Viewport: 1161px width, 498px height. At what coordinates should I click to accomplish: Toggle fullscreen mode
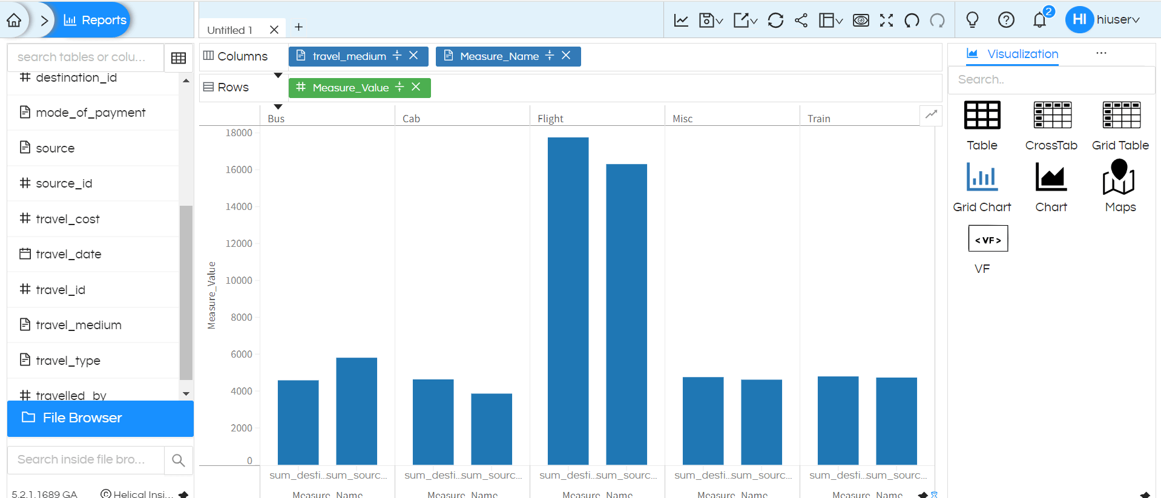[x=886, y=20]
